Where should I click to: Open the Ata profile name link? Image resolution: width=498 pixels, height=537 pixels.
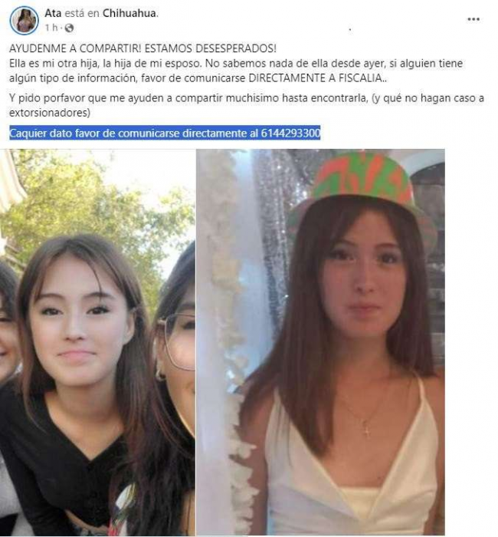tap(53, 13)
